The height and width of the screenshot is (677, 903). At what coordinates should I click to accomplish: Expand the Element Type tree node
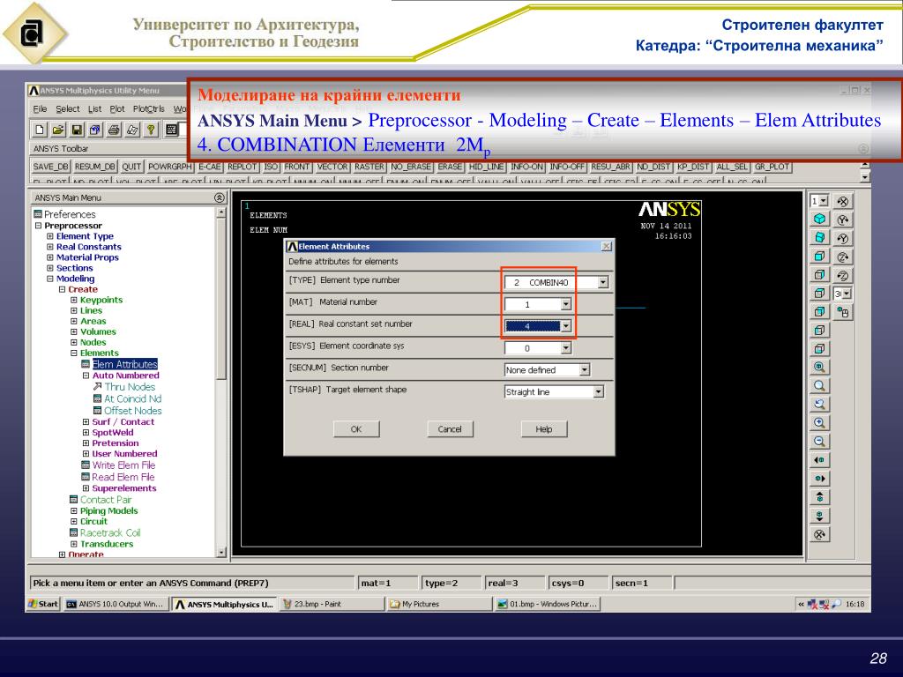tap(50, 236)
